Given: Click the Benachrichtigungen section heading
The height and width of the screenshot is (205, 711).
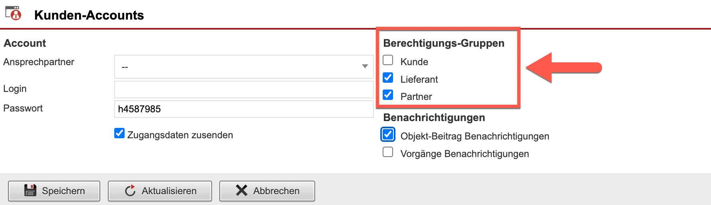Looking at the screenshot, I should (434, 117).
